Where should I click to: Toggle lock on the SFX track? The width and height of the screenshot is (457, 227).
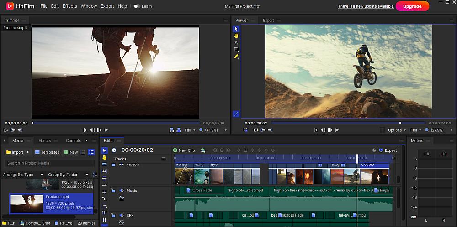tap(112, 215)
